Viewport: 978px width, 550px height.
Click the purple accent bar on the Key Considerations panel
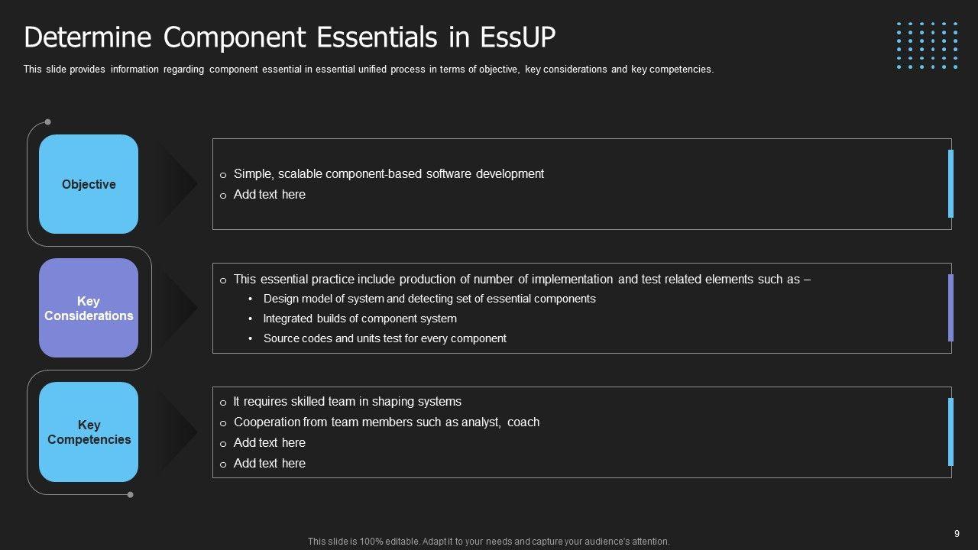[x=950, y=307]
